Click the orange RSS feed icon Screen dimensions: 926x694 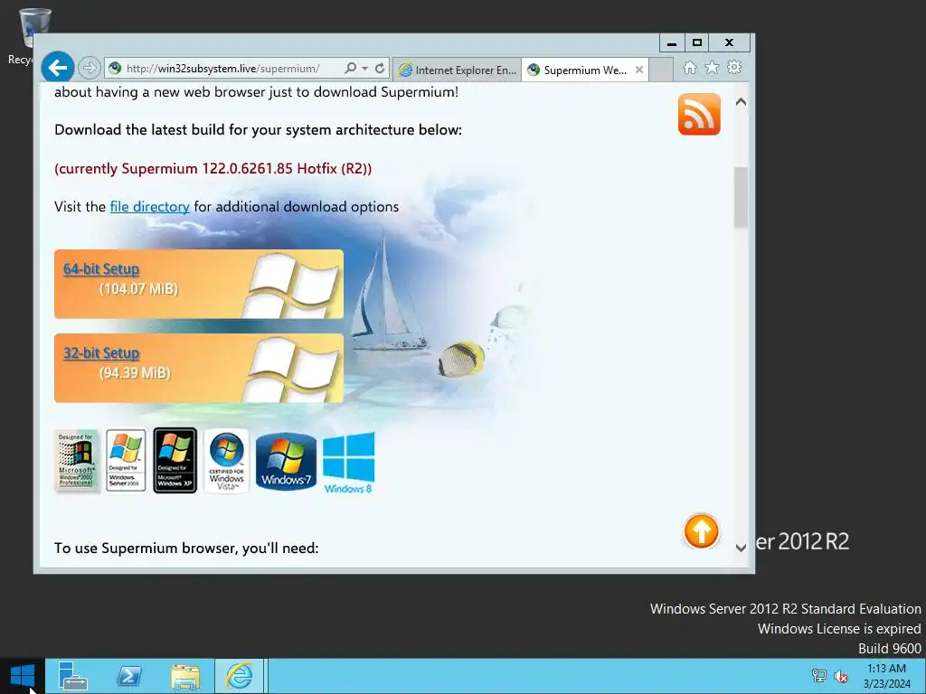tap(699, 114)
